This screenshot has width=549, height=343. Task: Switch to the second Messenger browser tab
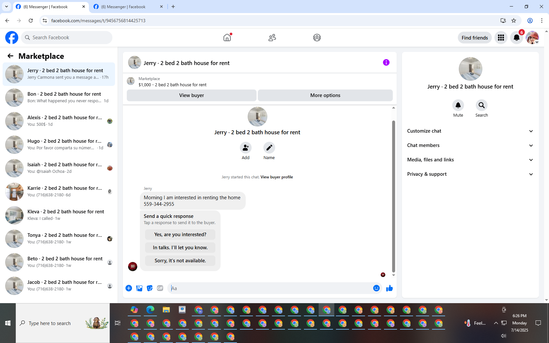pos(128,7)
